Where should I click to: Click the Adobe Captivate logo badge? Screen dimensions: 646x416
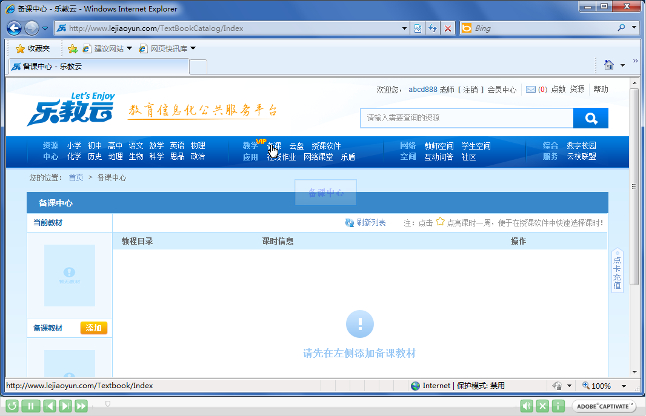coord(604,406)
